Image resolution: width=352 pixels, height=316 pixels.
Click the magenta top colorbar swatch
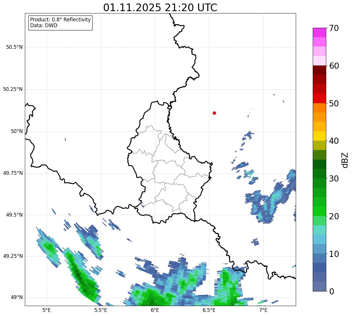[x=319, y=32]
